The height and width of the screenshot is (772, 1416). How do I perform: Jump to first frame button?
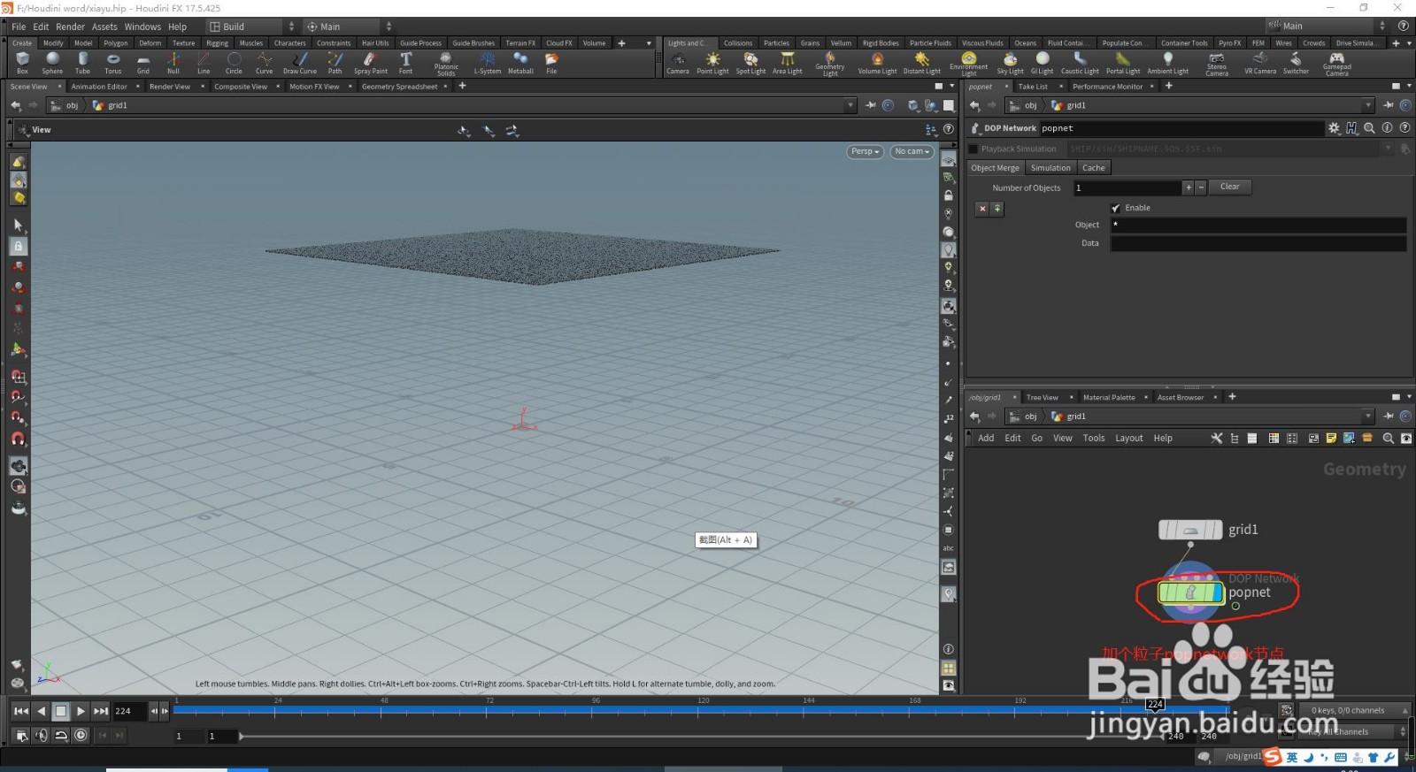pos(21,711)
